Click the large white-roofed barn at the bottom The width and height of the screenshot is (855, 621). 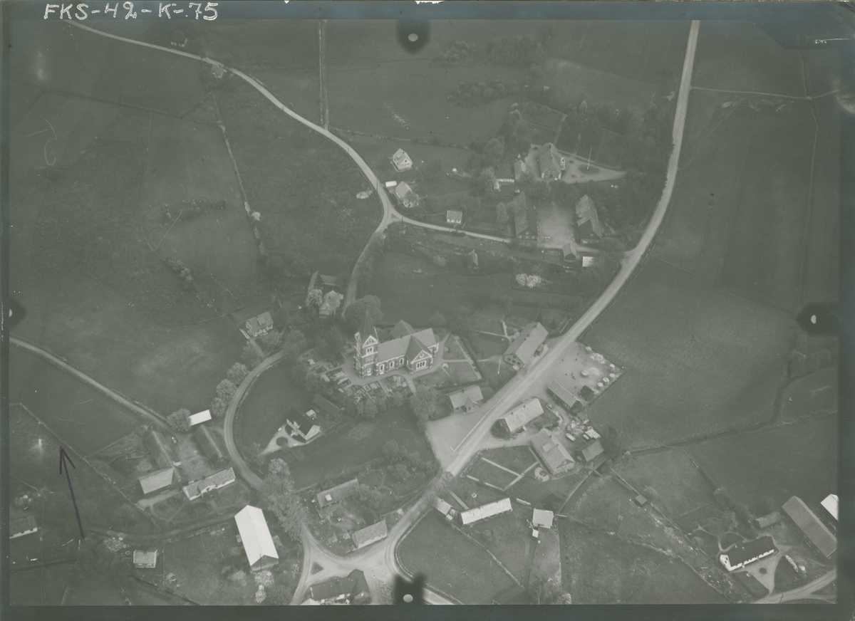255,535
